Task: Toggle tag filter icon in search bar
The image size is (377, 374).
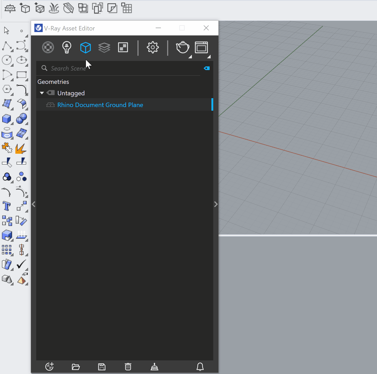Action: click(x=207, y=68)
